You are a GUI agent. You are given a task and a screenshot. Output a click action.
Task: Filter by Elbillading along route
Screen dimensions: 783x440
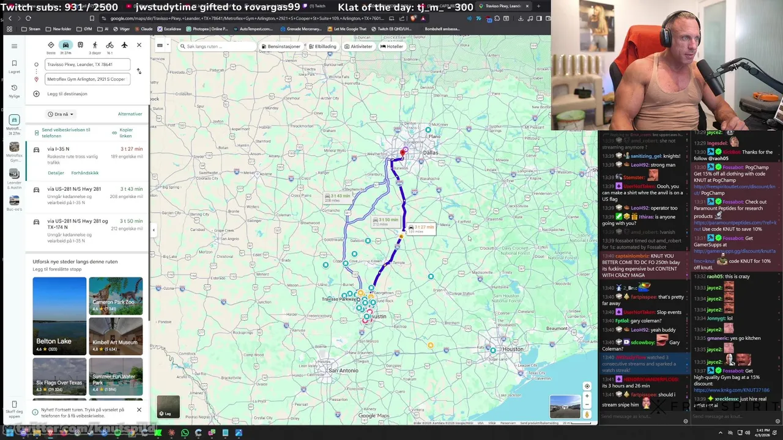point(322,46)
